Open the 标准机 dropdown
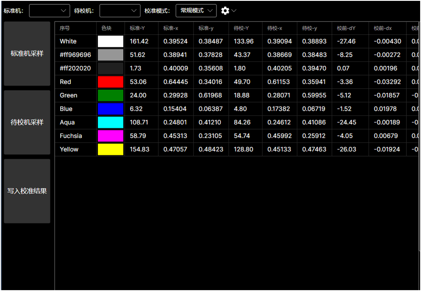 coord(49,11)
